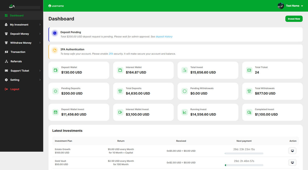Screen dimensions: 308x170
Task: Click the username label in header
Action: [58, 6]
